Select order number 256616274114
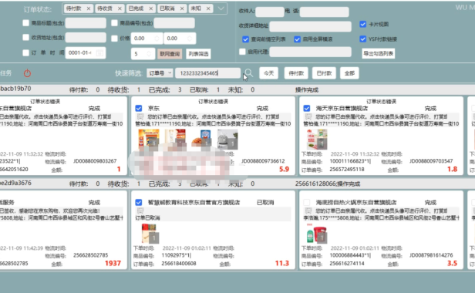Image resolution: width=475 pixels, height=293 pixels. (347, 263)
